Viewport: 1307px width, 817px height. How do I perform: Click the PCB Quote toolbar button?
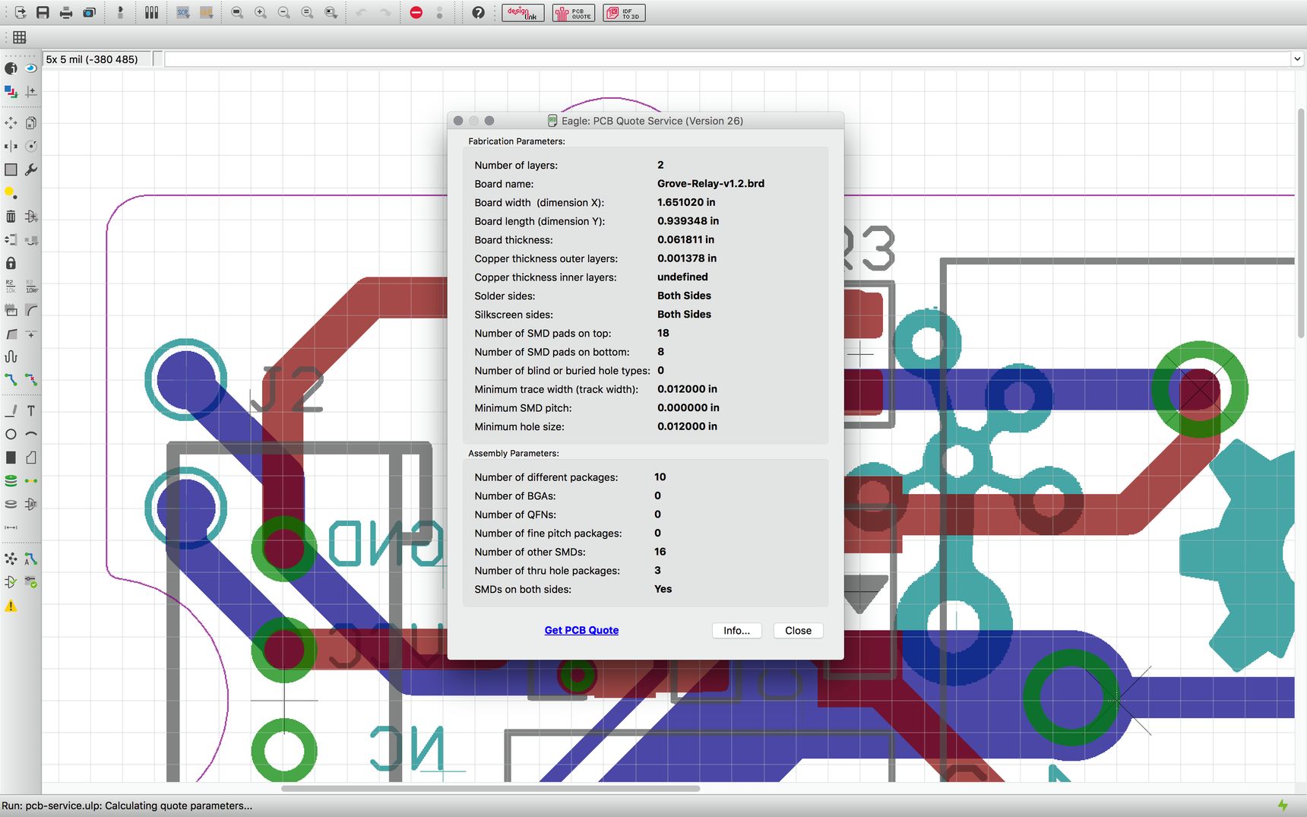click(x=573, y=13)
